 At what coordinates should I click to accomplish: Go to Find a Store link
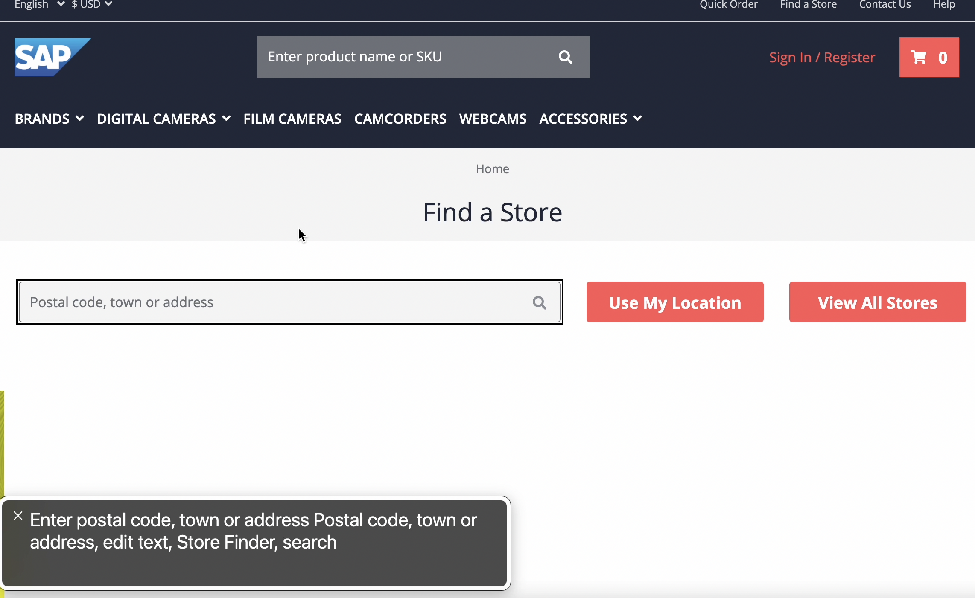click(x=808, y=5)
